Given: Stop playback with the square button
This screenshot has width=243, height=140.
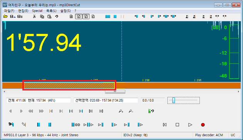Looking at the screenshot, I should tap(177, 125).
